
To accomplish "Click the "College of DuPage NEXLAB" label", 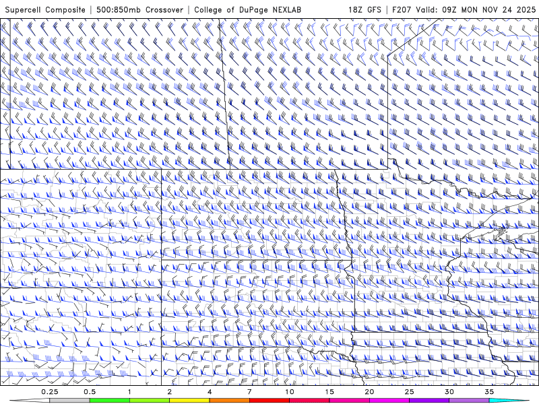I will coord(247,10).
